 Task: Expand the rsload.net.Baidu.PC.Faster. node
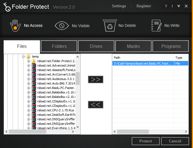tap(29, 88)
